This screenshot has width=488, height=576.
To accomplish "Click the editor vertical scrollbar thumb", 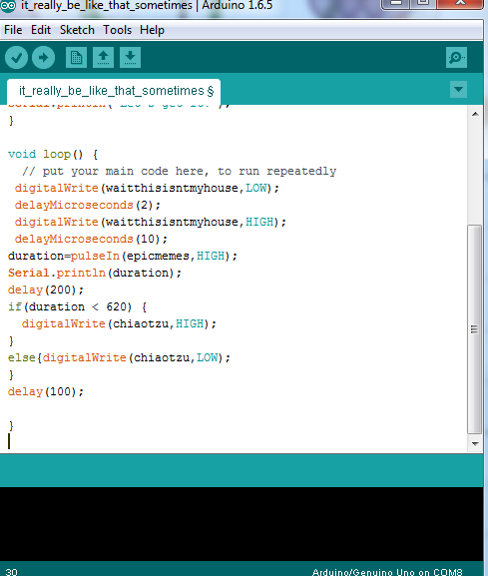I will tap(475, 329).
